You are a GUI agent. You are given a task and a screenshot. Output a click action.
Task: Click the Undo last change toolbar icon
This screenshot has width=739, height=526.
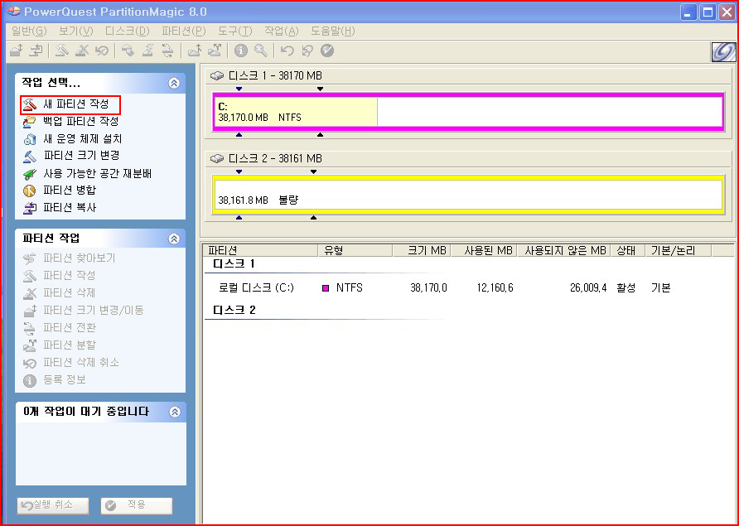pos(287,50)
